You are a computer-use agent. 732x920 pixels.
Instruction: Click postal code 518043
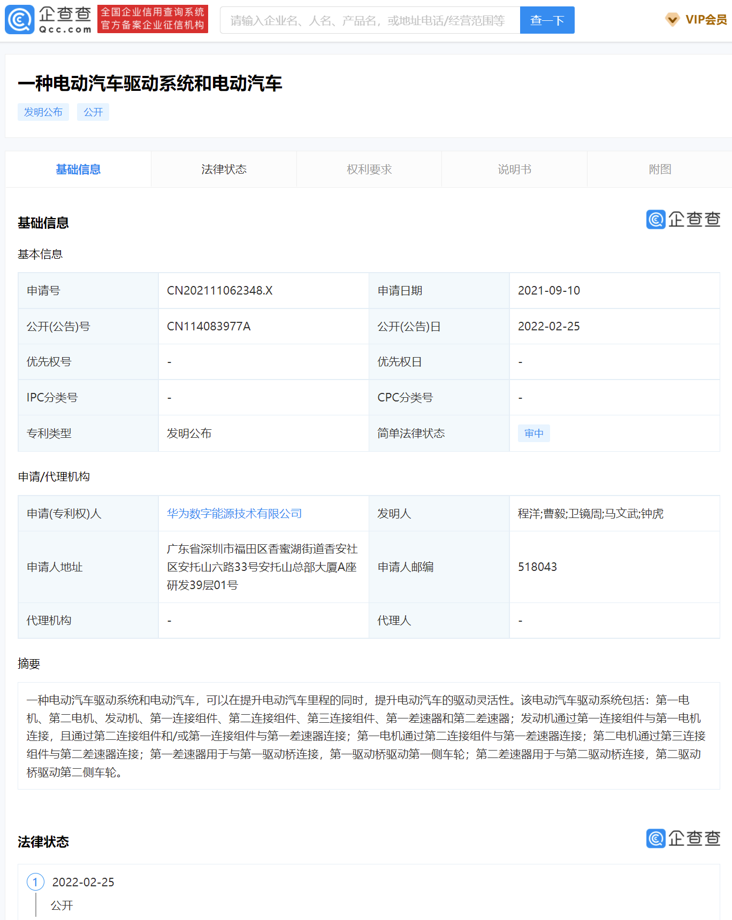click(537, 567)
